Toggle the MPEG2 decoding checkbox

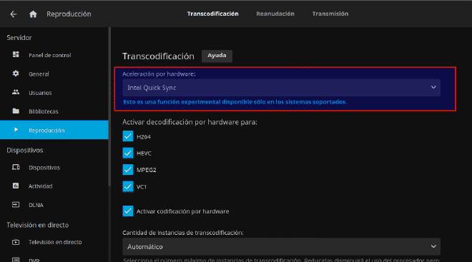(128, 169)
